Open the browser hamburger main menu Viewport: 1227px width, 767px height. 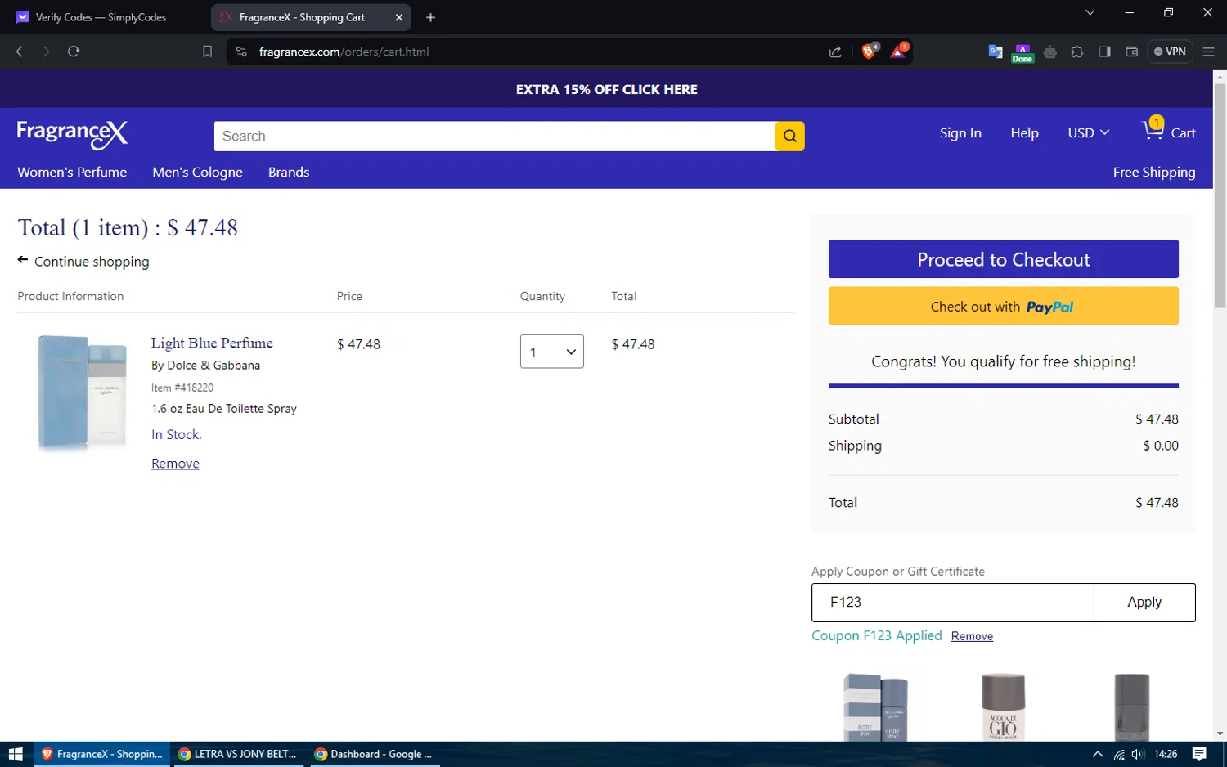click(1209, 52)
